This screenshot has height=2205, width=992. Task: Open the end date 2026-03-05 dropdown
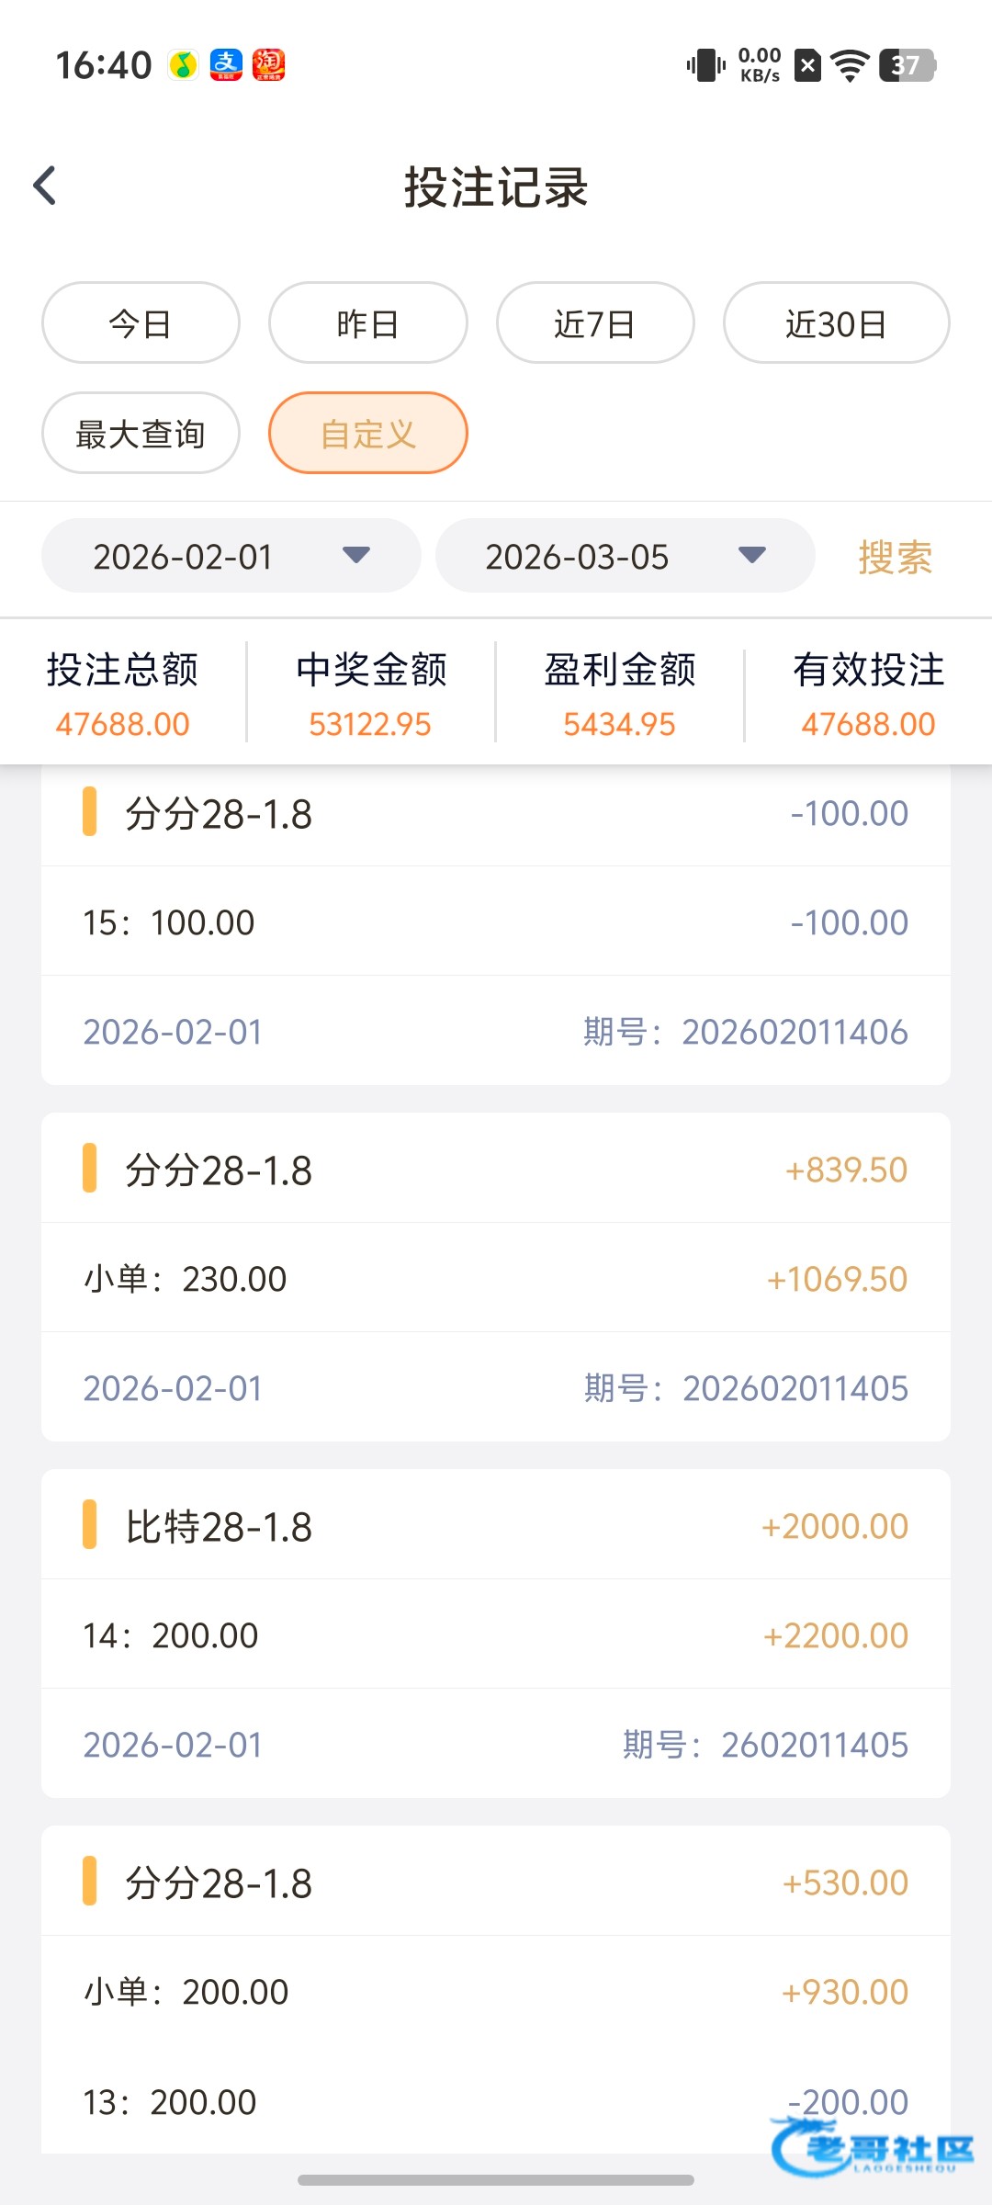click(x=625, y=556)
